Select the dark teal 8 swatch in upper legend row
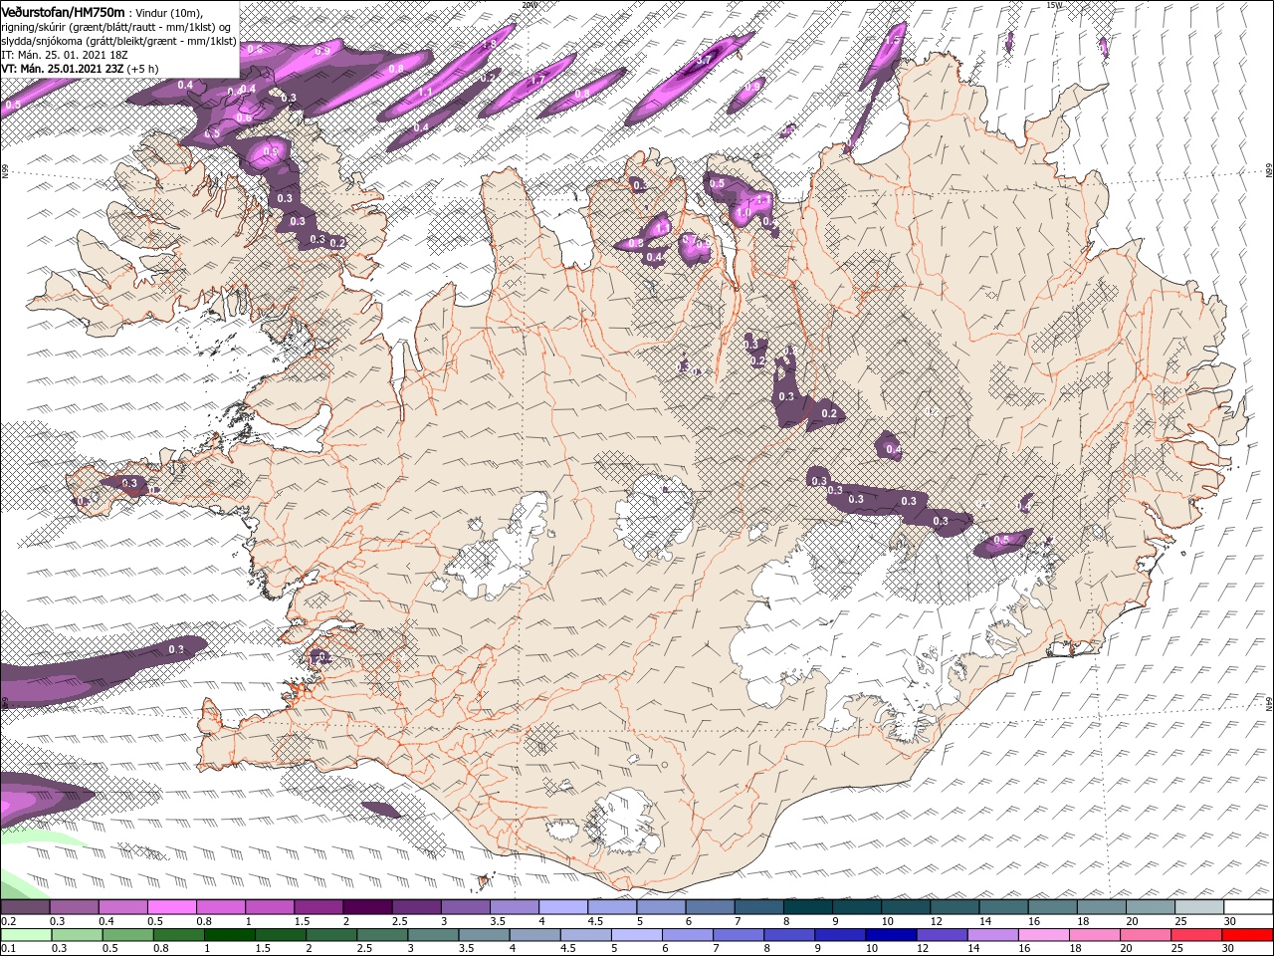This screenshot has height=956, width=1274. [806, 907]
